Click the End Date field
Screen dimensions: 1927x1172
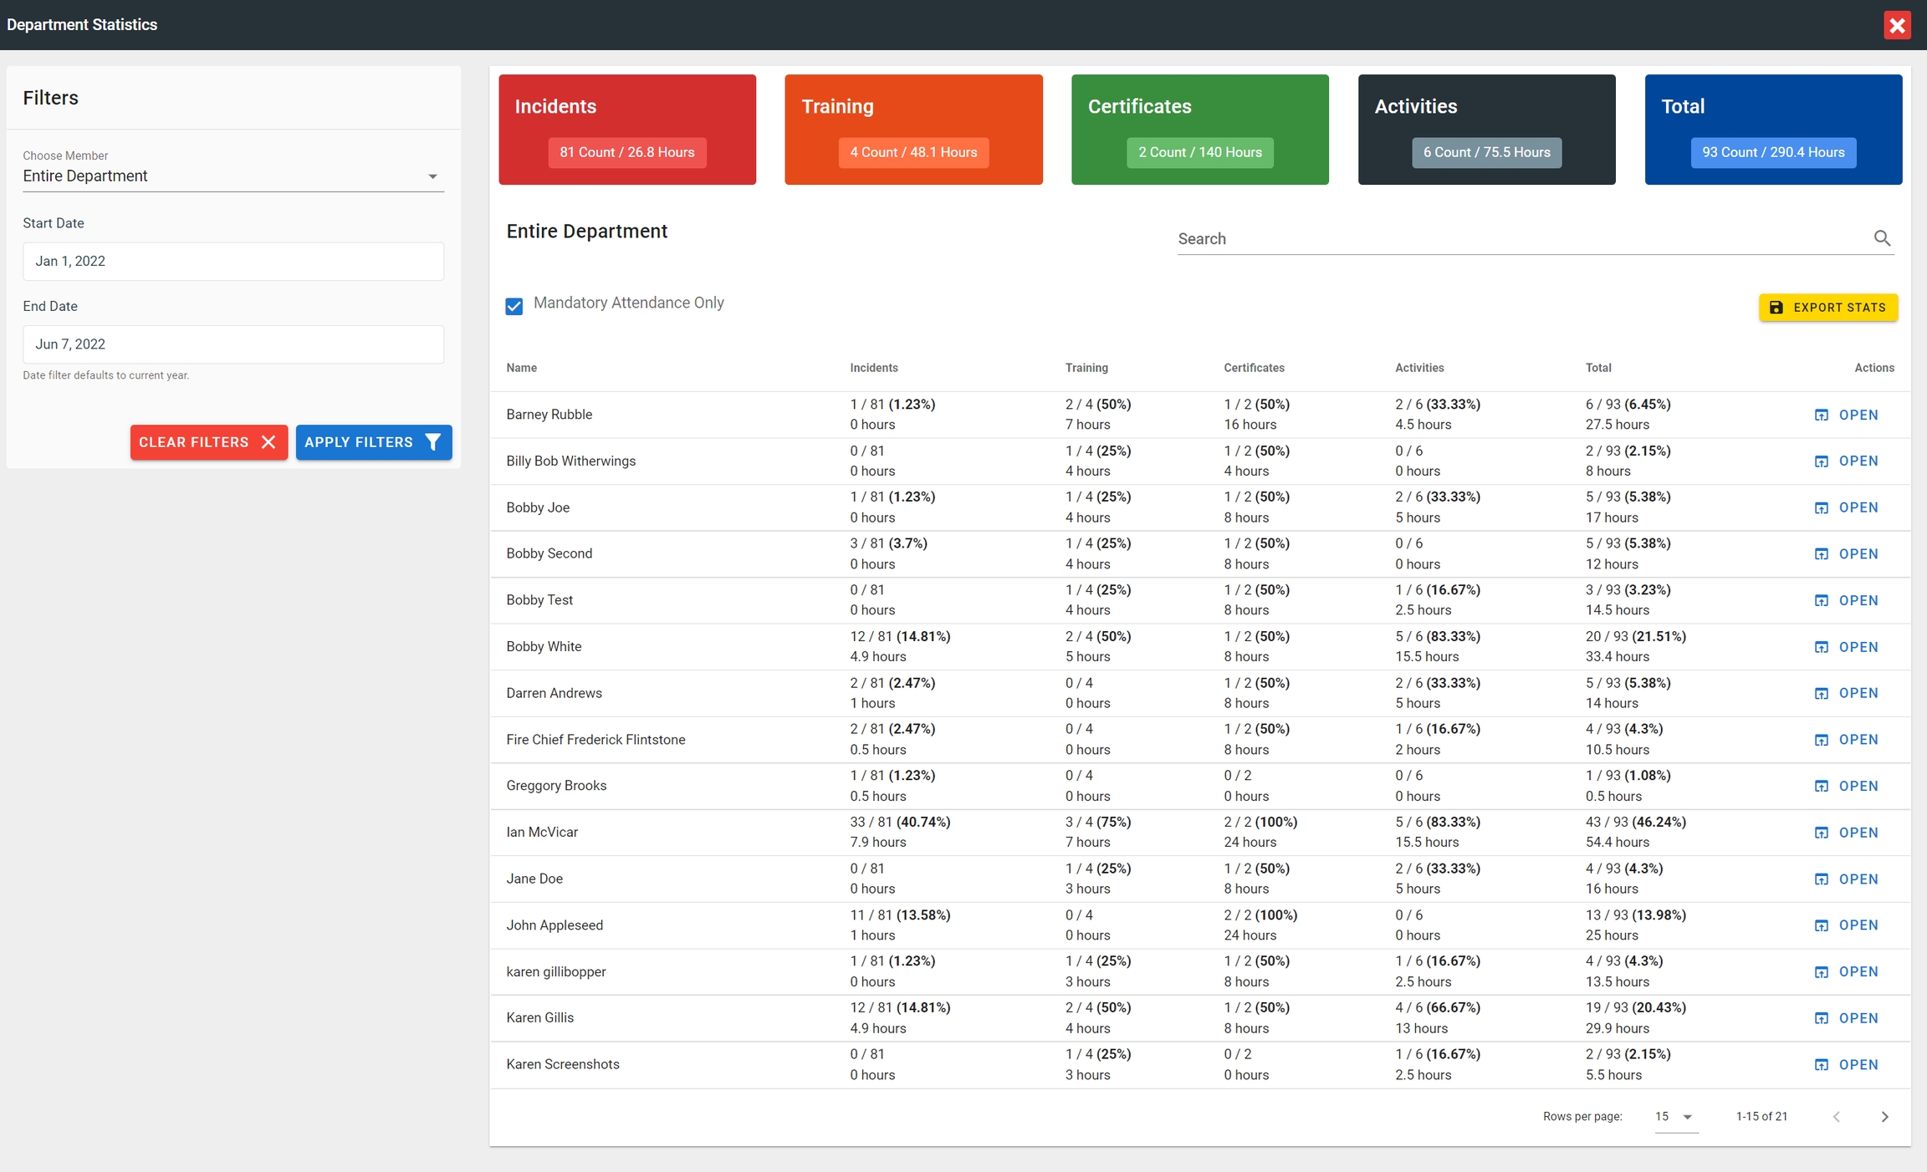[x=233, y=344]
